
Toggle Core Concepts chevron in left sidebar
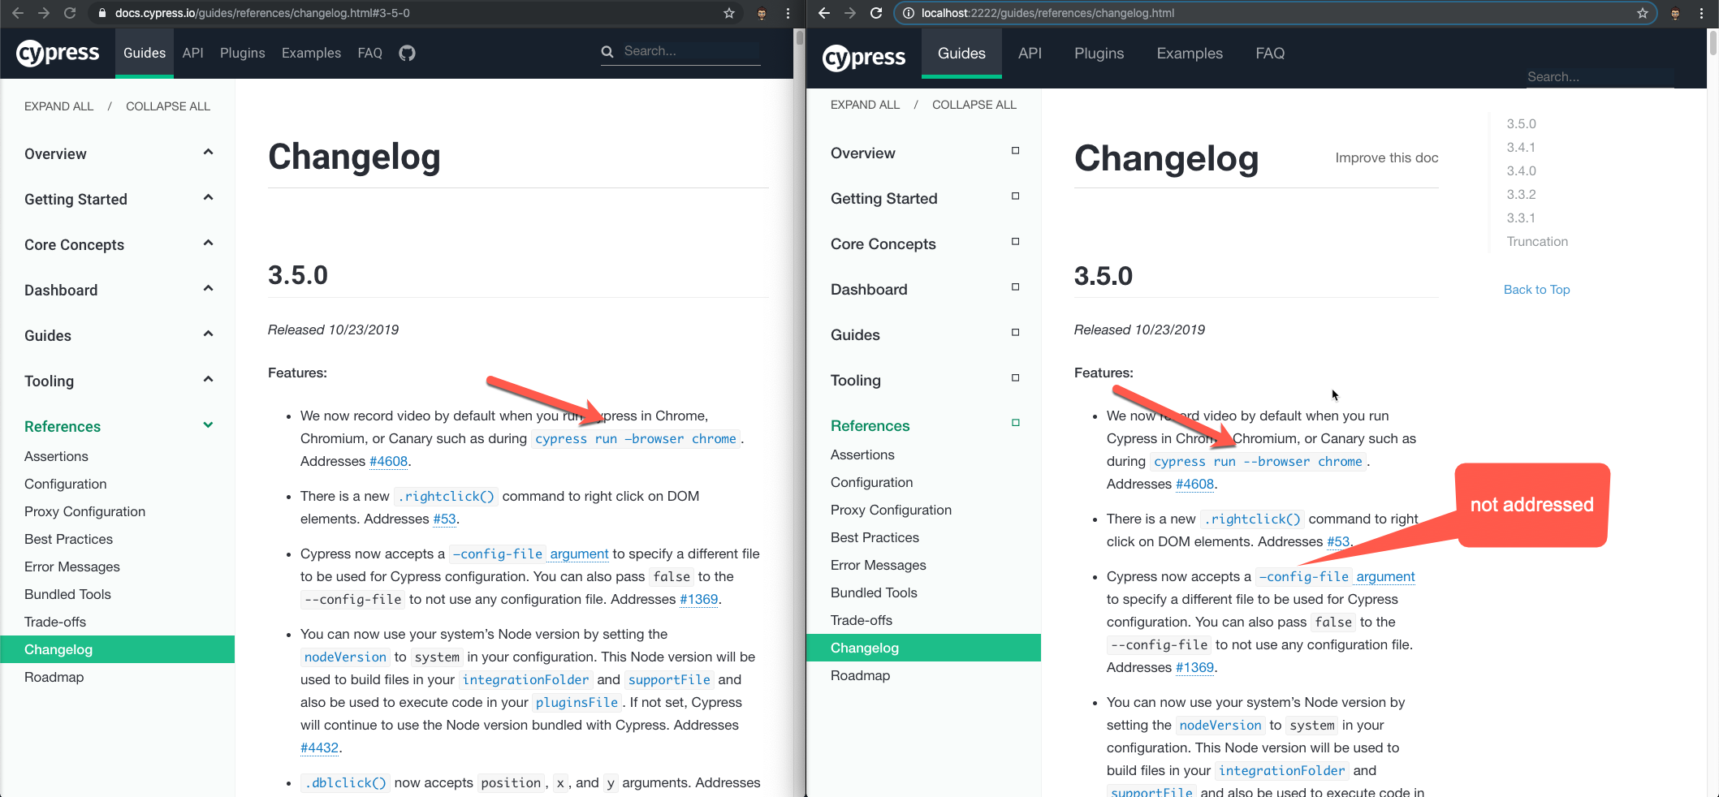(208, 243)
